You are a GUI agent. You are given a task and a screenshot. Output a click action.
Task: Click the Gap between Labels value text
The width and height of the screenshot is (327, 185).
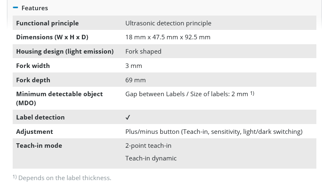(187, 94)
